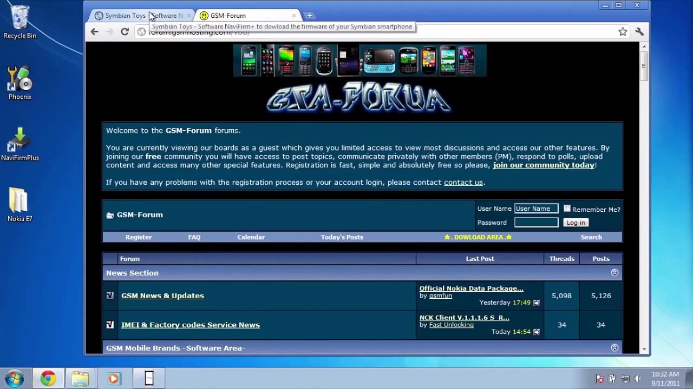Go back with Chrome's back arrow
693x389 pixels.
click(95, 32)
